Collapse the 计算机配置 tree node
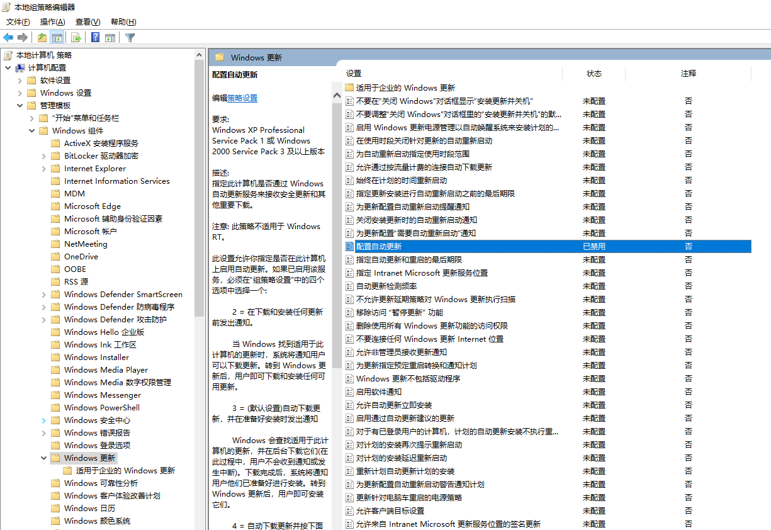The image size is (771, 530). pyautogui.click(x=8, y=67)
